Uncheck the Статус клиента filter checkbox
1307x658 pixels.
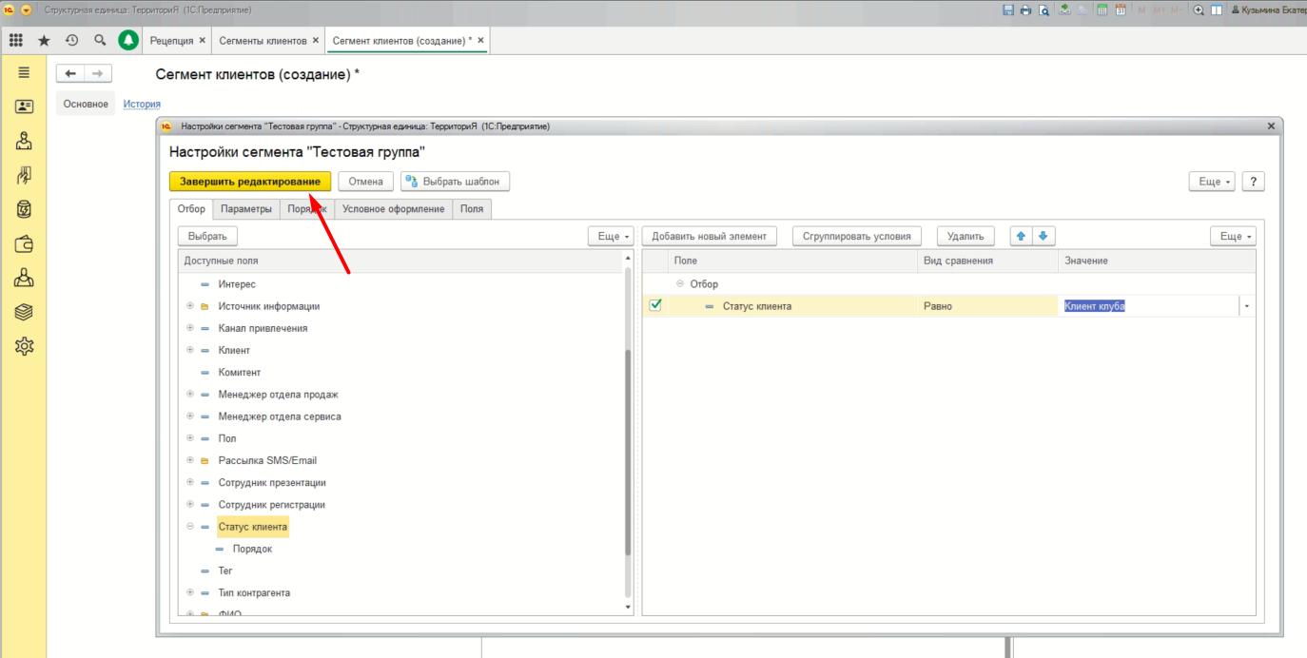654,305
